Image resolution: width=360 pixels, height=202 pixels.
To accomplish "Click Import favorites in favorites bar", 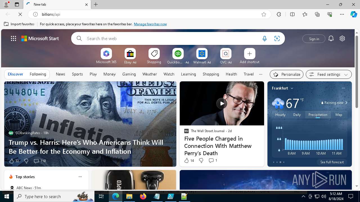I will [x=19, y=24].
